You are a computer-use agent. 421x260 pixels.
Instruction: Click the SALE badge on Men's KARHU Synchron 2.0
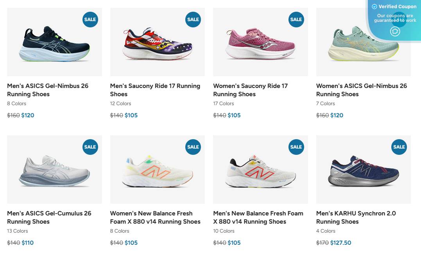point(399,147)
